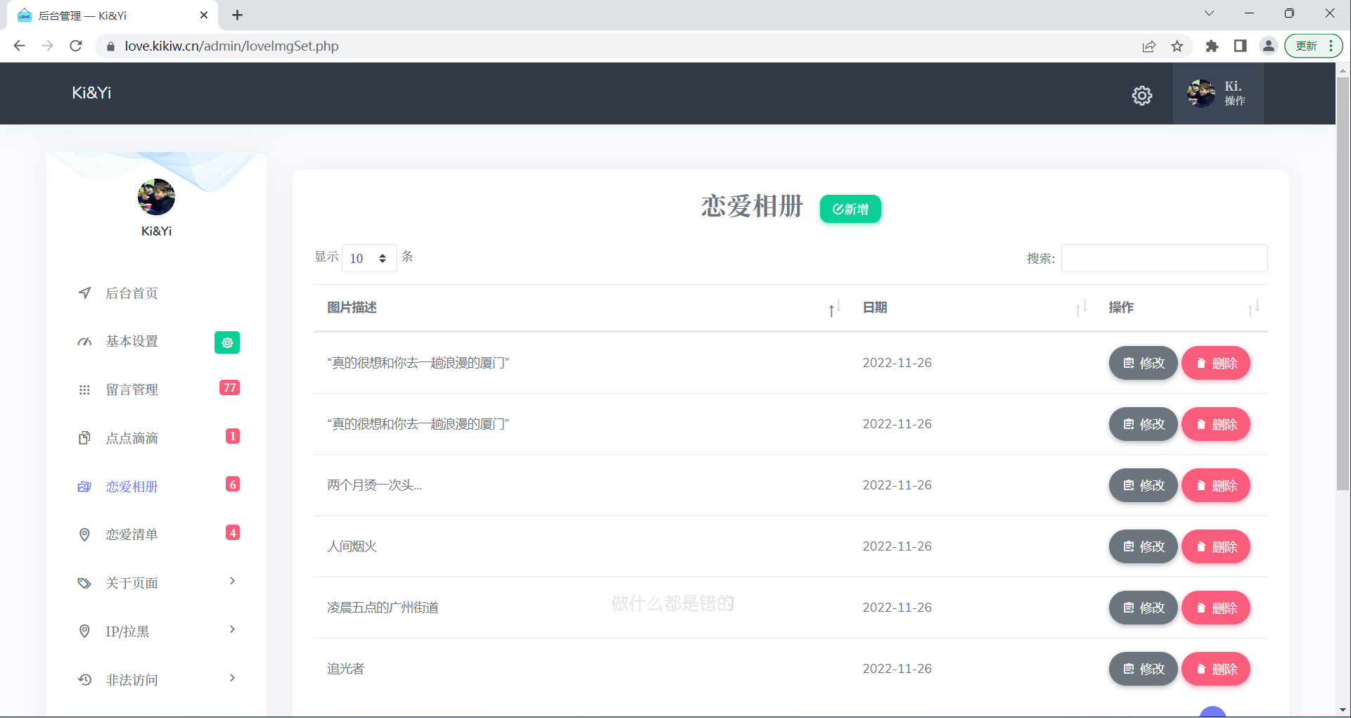Open the rows-per-page dropdown showing 10
This screenshot has height=718, width=1351.
coord(369,258)
